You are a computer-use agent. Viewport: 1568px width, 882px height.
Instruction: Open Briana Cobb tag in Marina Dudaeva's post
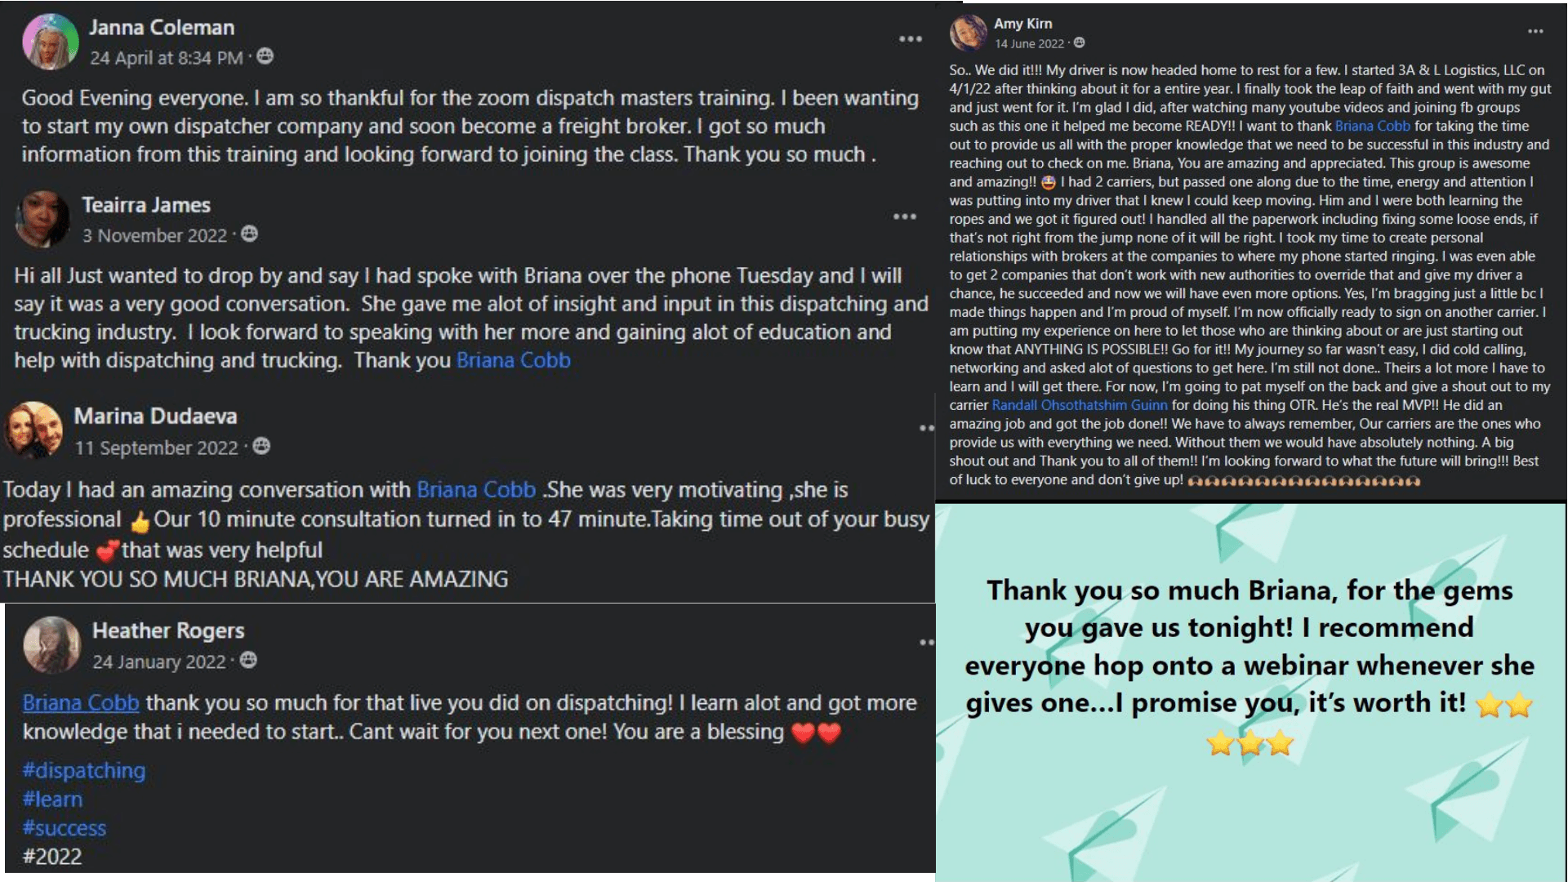tap(476, 489)
